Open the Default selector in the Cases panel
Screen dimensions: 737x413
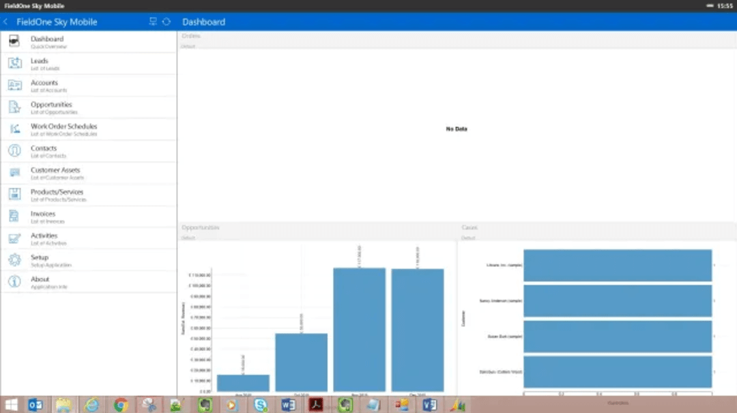469,238
